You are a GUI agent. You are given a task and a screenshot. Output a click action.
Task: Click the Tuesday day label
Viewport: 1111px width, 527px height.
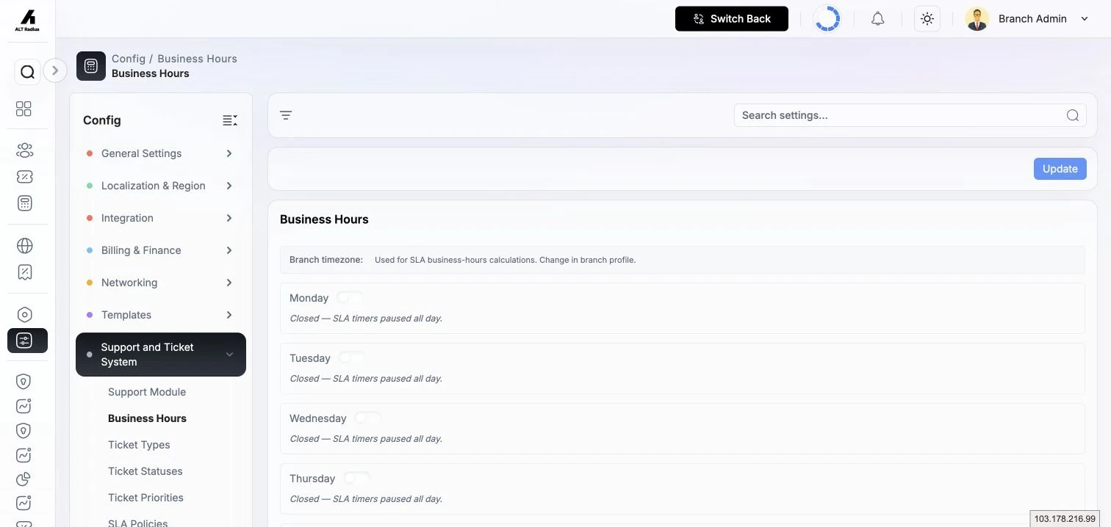coord(310,358)
